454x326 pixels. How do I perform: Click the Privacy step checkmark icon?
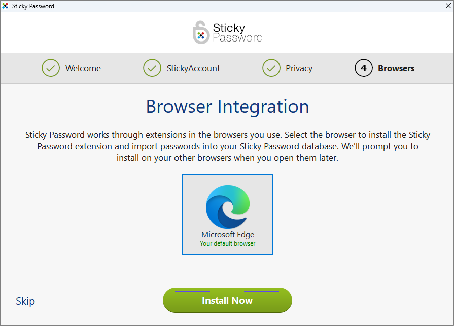(271, 68)
